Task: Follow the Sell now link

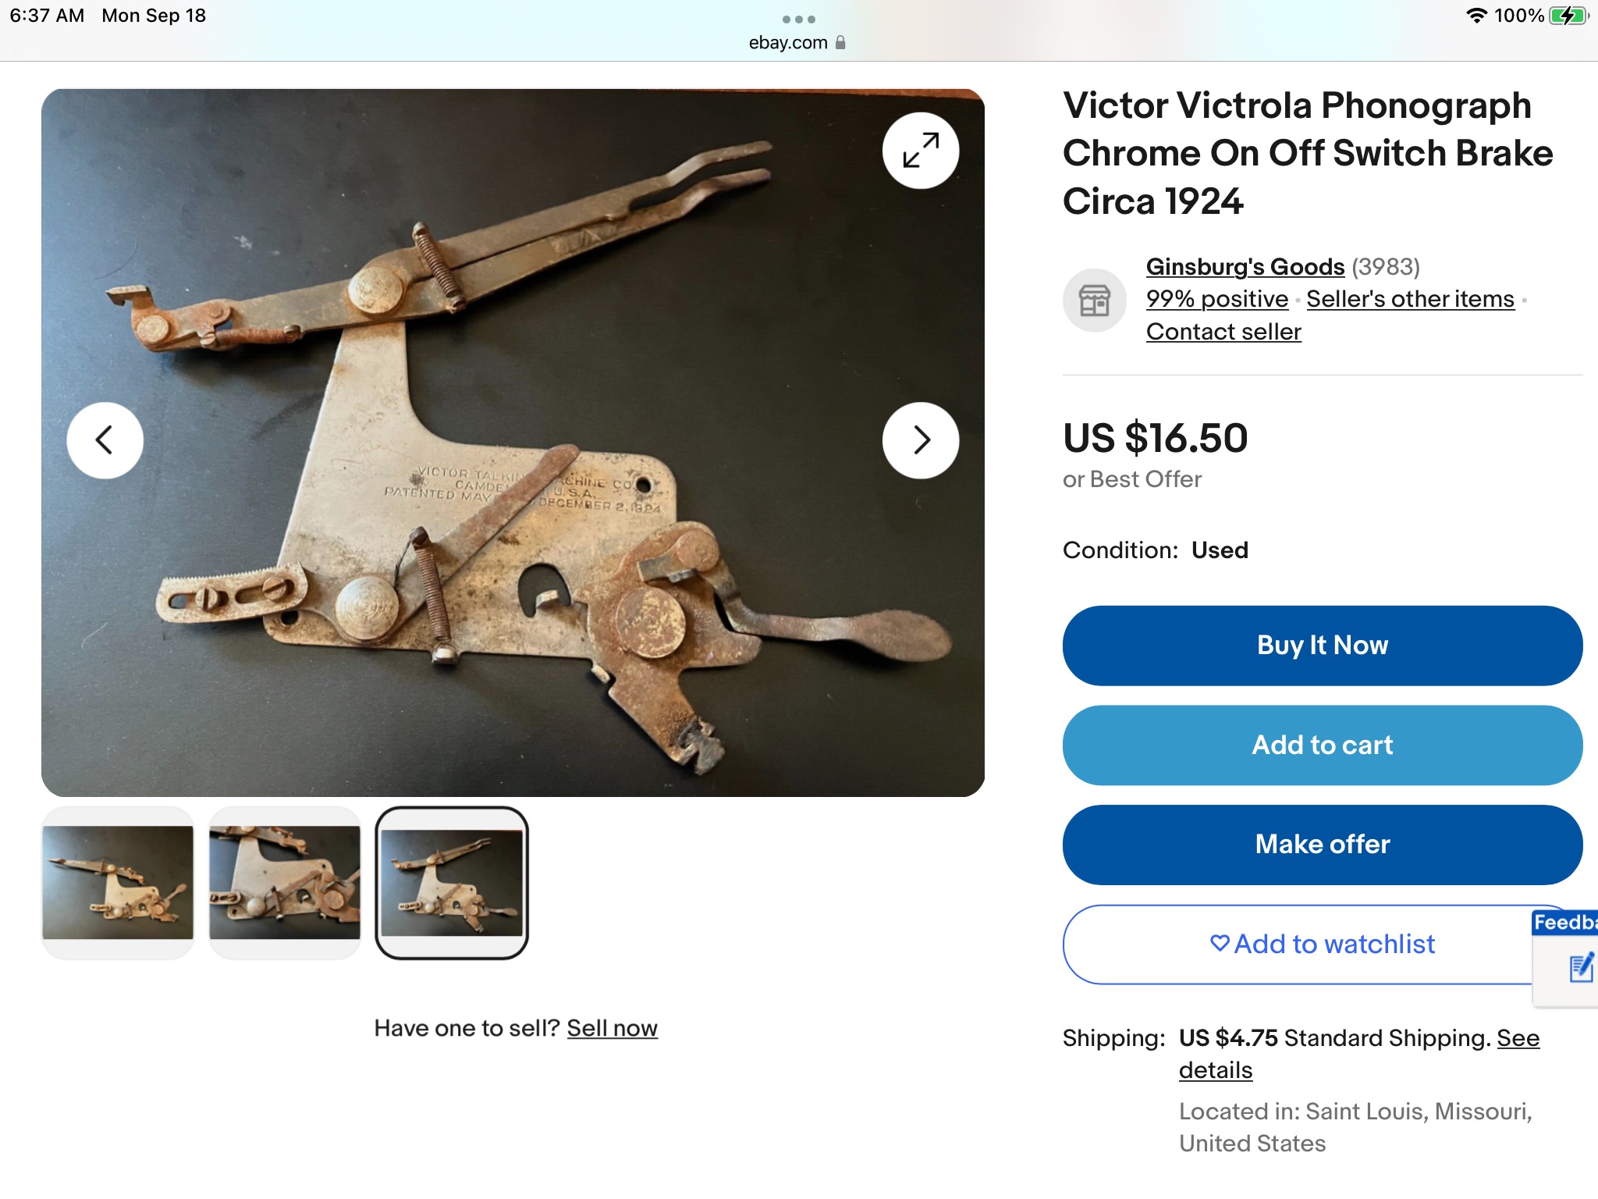Action: coord(612,1028)
